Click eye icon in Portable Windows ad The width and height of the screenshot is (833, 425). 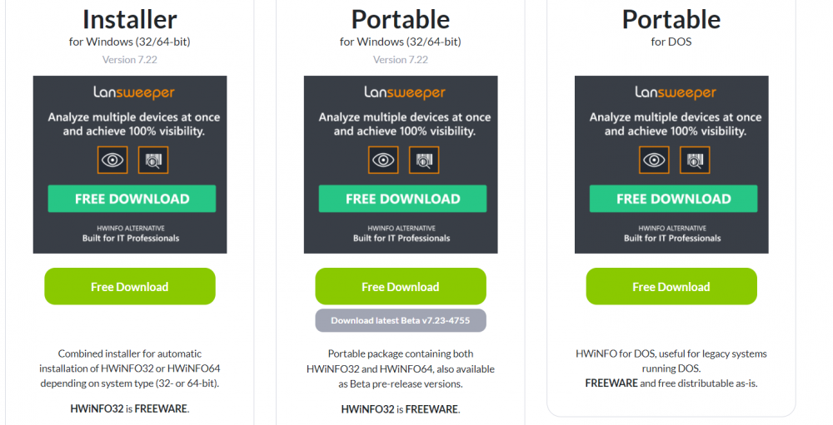point(383,160)
